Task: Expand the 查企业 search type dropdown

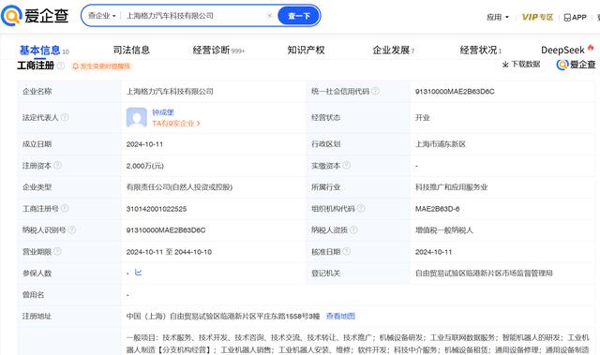Action: tap(102, 16)
